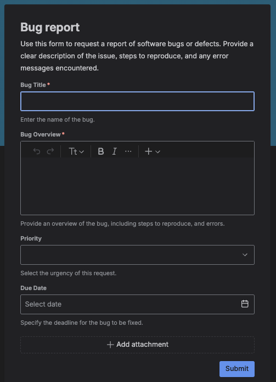The height and width of the screenshot is (382, 276).
Task: Submit the bug report form
Action: [237, 369]
